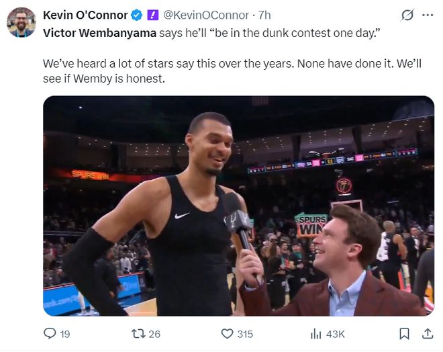
Task: Click the Kevin O'Connor display name
Action: pyautogui.click(x=85, y=15)
